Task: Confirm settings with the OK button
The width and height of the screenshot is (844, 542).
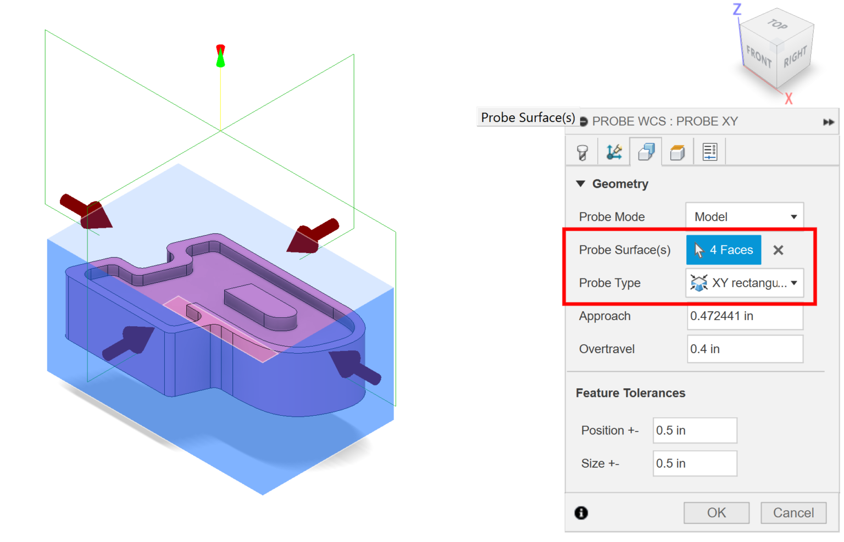Action: [716, 512]
